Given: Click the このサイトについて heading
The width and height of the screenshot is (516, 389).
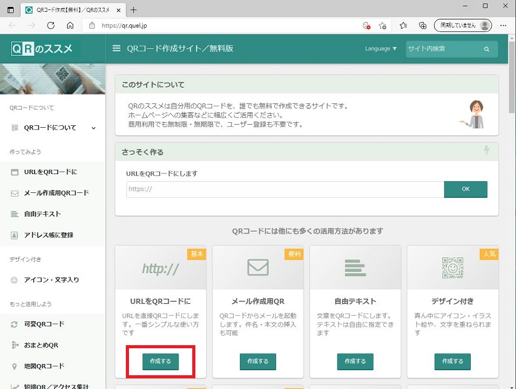Looking at the screenshot, I should pos(153,85).
